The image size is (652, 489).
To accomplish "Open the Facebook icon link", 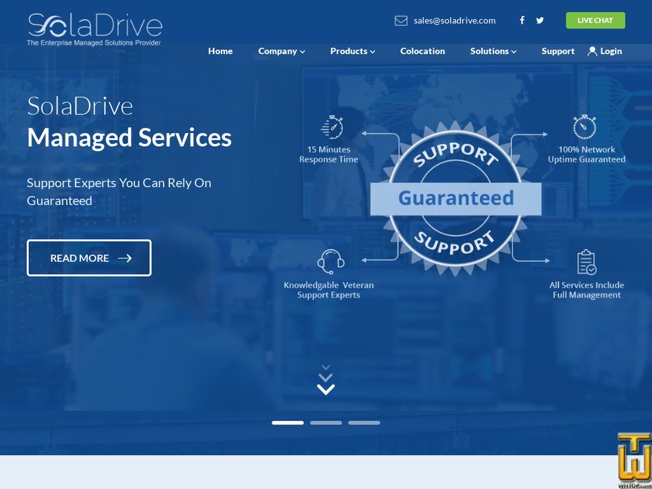I will point(522,21).
